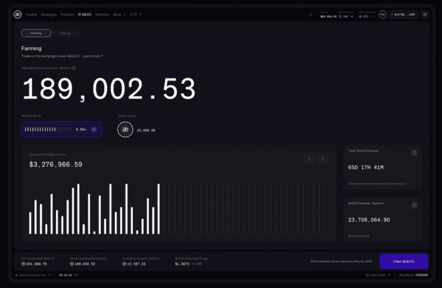The width and height of the screenshot is (442, 288).
Task: Click the 23,706,064.90 epoch rewards value
Action: coord(369,220)
